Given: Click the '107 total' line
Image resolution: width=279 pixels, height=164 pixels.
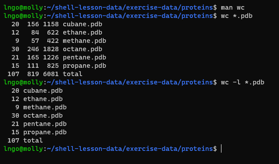Looking at the screenshot, I should pos(25,140).
